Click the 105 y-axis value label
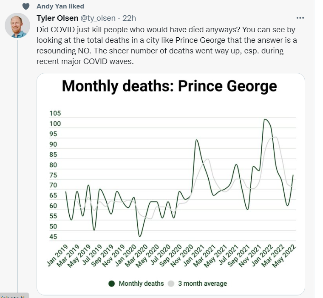This screenshot has height=298, width=323. pyautogui.click(x=55, y=113)
